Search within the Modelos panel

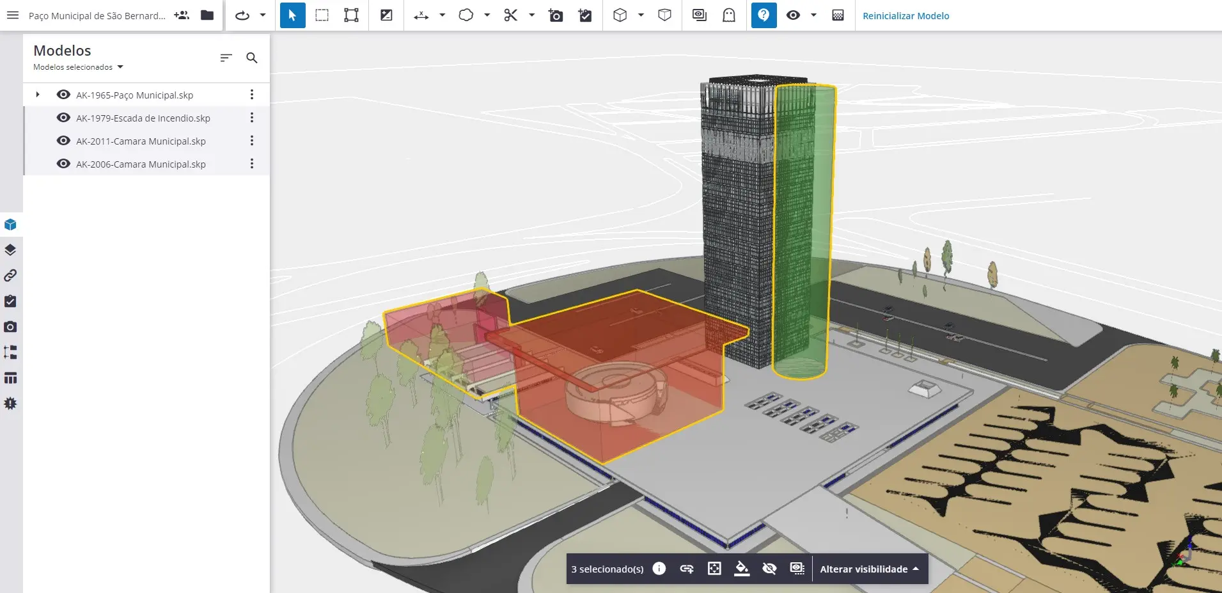(252, 58)
